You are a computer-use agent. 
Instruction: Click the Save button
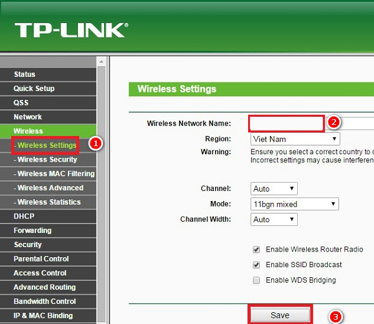tap(280, 315)
